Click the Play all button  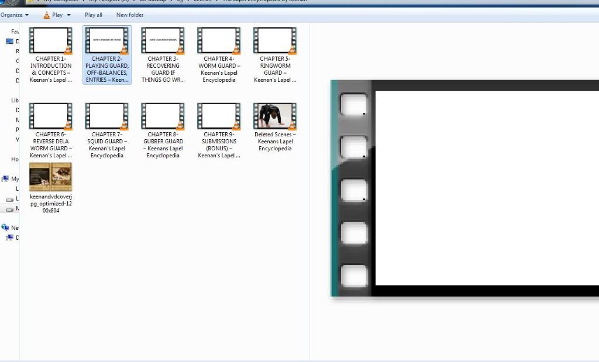click(x=94, y=15)
